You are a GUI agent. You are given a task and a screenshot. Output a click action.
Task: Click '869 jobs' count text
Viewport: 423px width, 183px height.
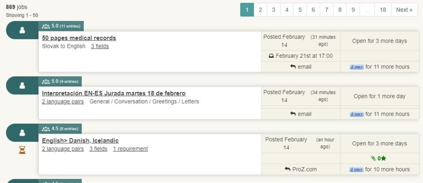coord(17,7)
